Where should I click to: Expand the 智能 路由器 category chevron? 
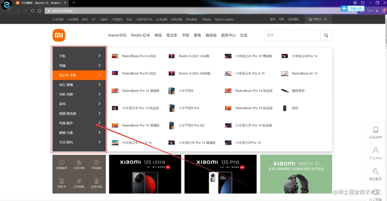click(x=100, y=113)
